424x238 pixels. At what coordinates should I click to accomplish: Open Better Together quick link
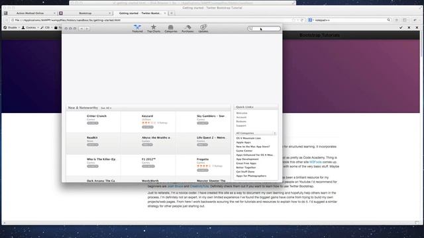coord(246,167)
